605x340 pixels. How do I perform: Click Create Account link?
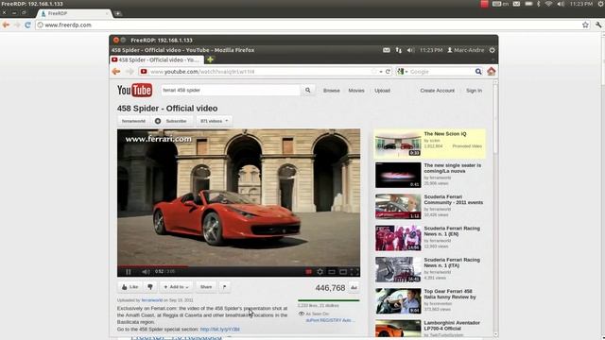point(437,91)
